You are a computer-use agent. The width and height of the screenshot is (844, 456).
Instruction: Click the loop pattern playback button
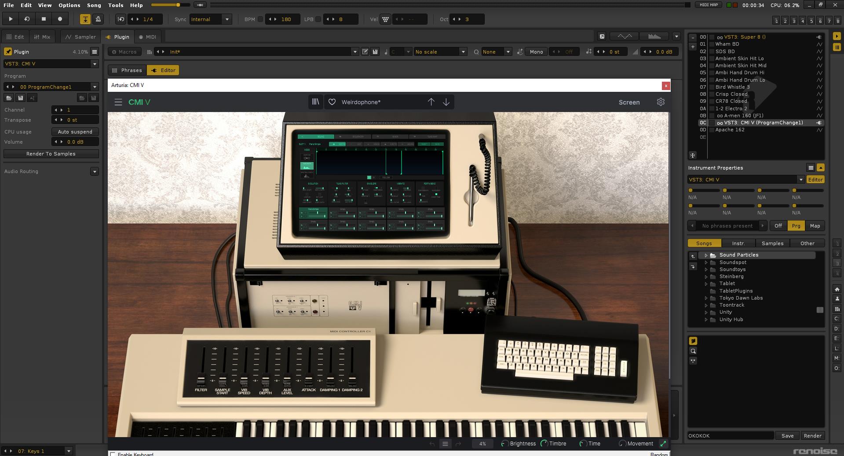pyautogui.click(x=27, y=19)
